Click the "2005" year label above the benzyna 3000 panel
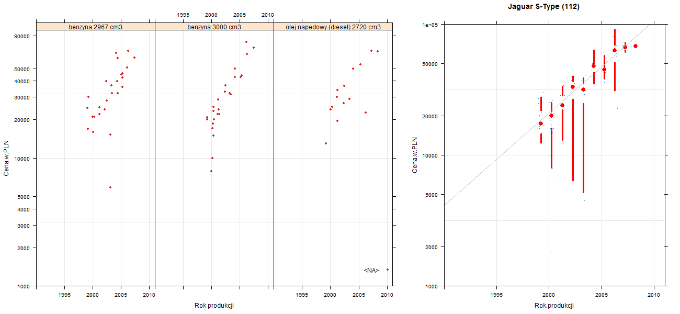 pyautogui.click(x=240, y=15)
